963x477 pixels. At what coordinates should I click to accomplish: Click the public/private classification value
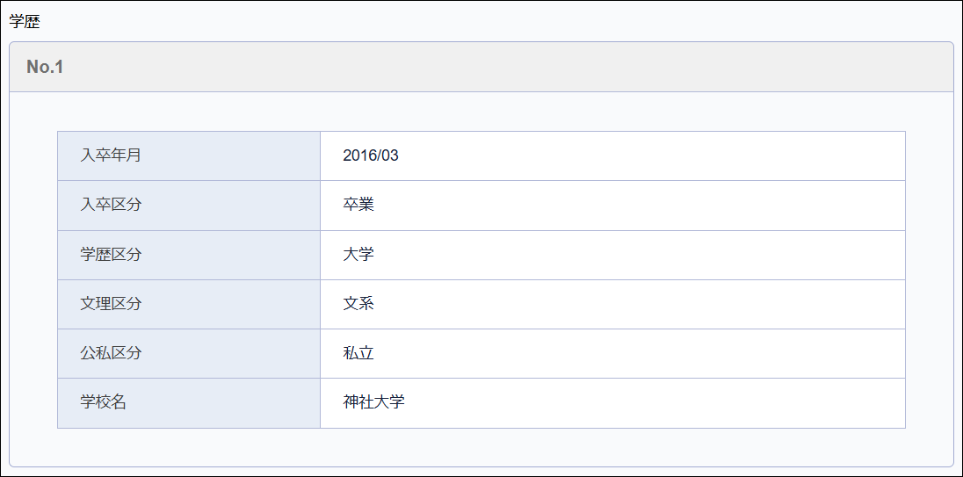pyautogui.click(x=358, y=353)
